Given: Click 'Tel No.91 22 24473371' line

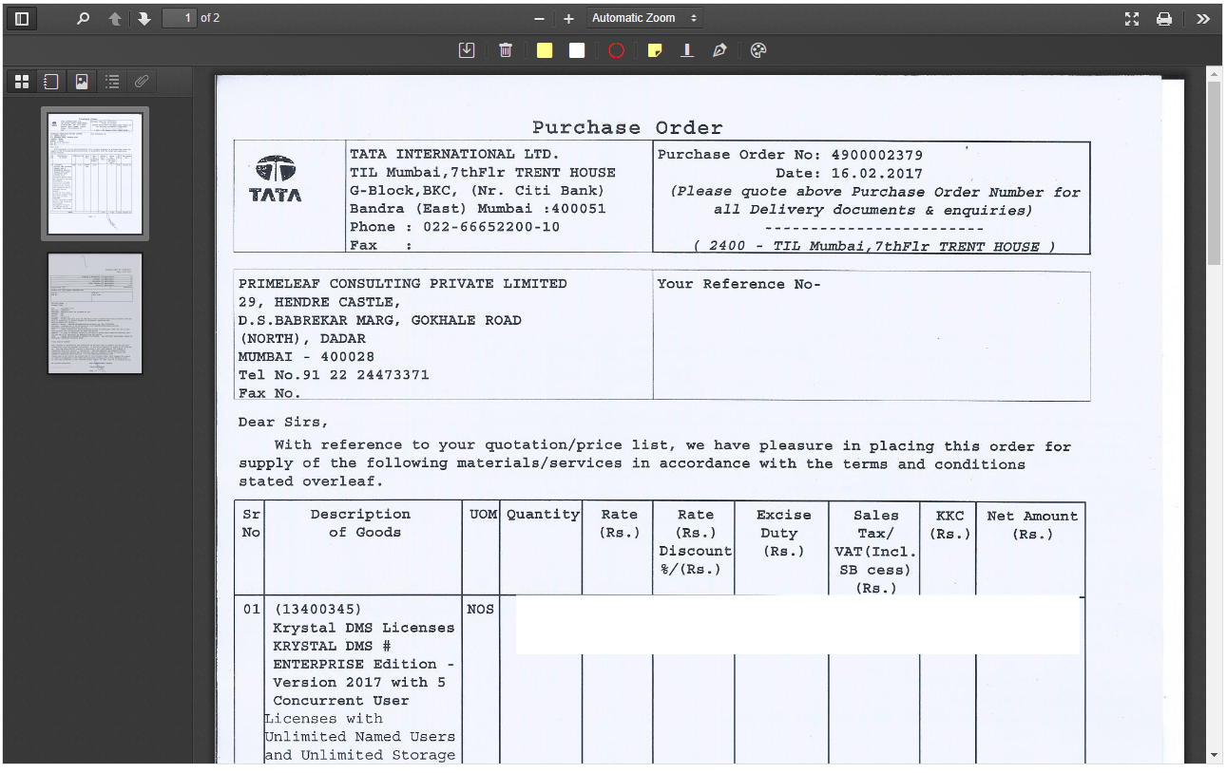Looking at the screenshot, I should pyautogui.click(x=334, y=375).
